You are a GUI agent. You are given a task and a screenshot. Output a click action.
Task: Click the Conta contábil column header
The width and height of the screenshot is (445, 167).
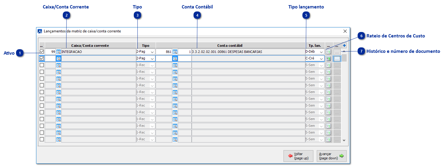coord(230,46)
